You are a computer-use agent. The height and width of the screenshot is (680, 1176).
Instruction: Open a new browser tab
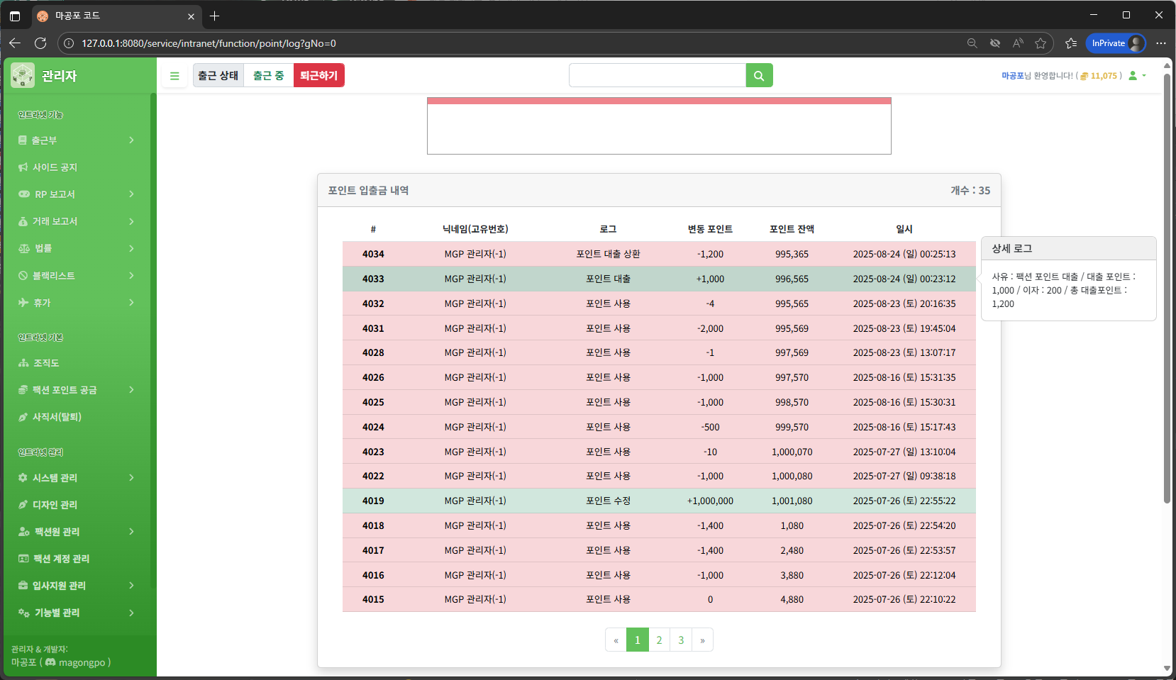(x=214, y=16)
